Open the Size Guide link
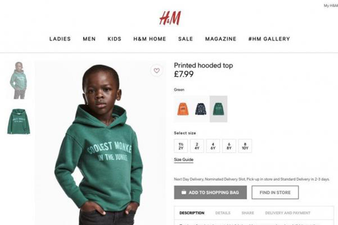This screenshot has width=338, height=225. click(x=183, y=160)
